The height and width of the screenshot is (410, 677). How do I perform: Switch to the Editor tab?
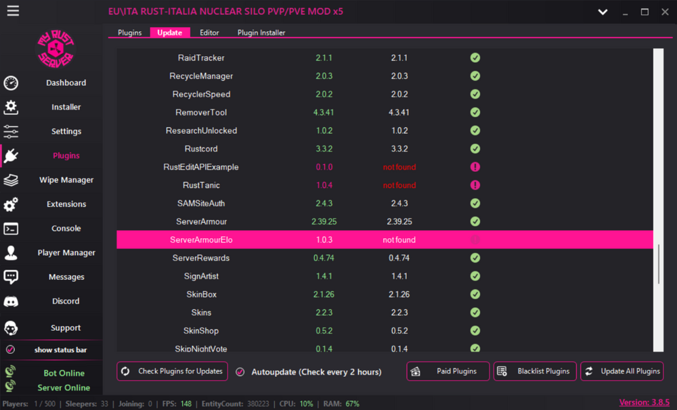[x=209, y=32]
